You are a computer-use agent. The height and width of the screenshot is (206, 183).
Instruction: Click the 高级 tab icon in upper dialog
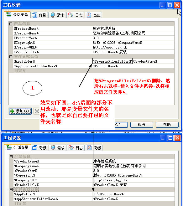pos(89,15)
